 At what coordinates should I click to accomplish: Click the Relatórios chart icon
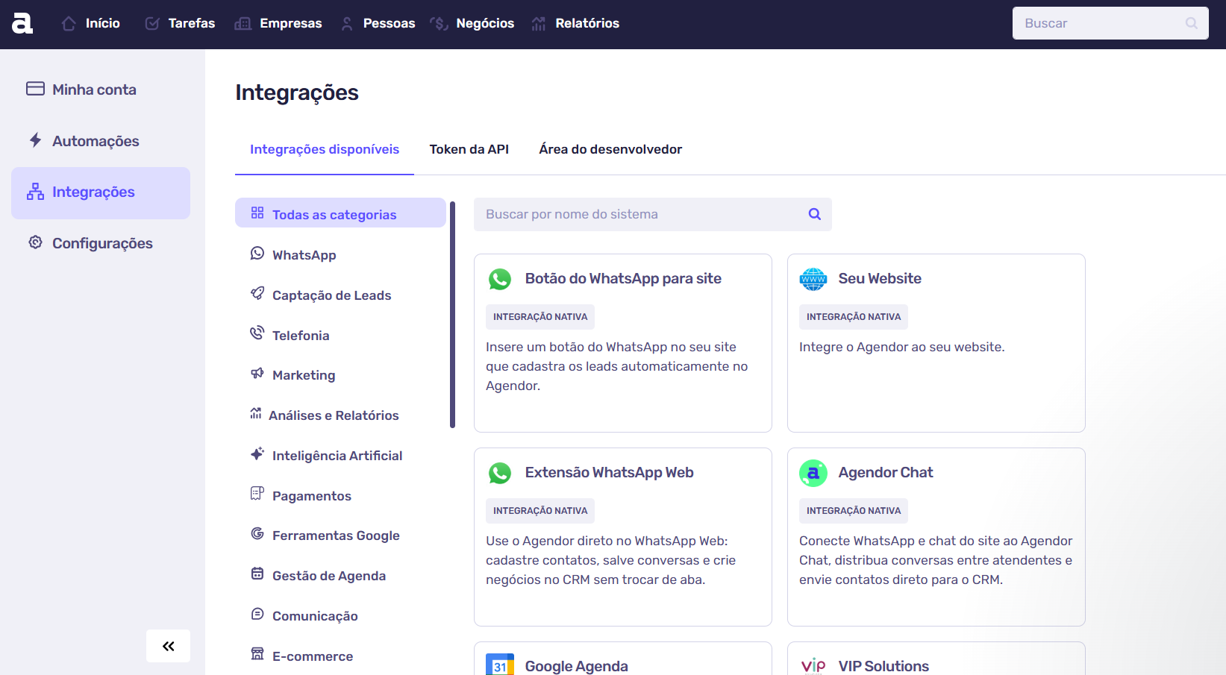point(538,22)
